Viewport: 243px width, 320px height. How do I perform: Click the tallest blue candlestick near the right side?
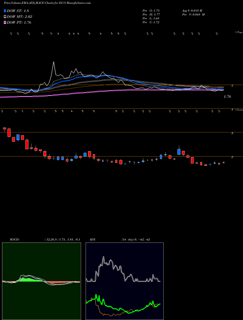click(179, 151)
